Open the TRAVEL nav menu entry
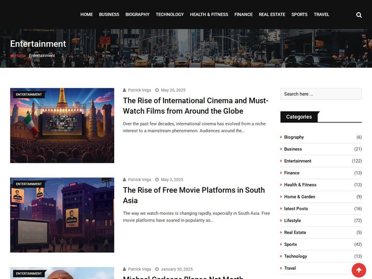Screen dimensions: 372x279 [321, 14]
